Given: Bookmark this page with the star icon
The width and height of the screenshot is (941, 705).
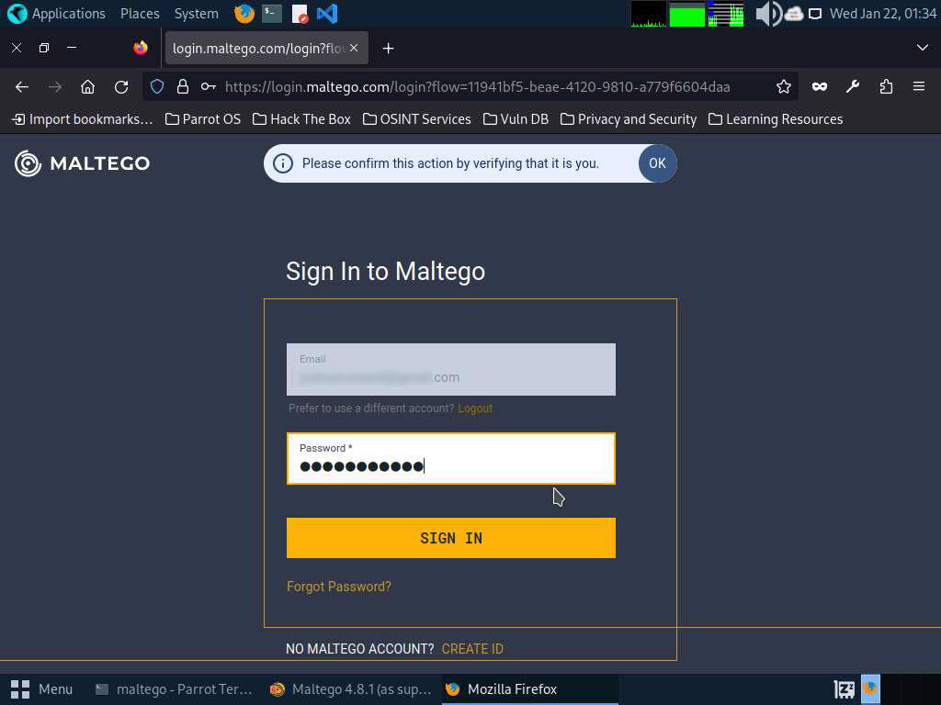Looking at the screenshot, I should pos(783,87).
